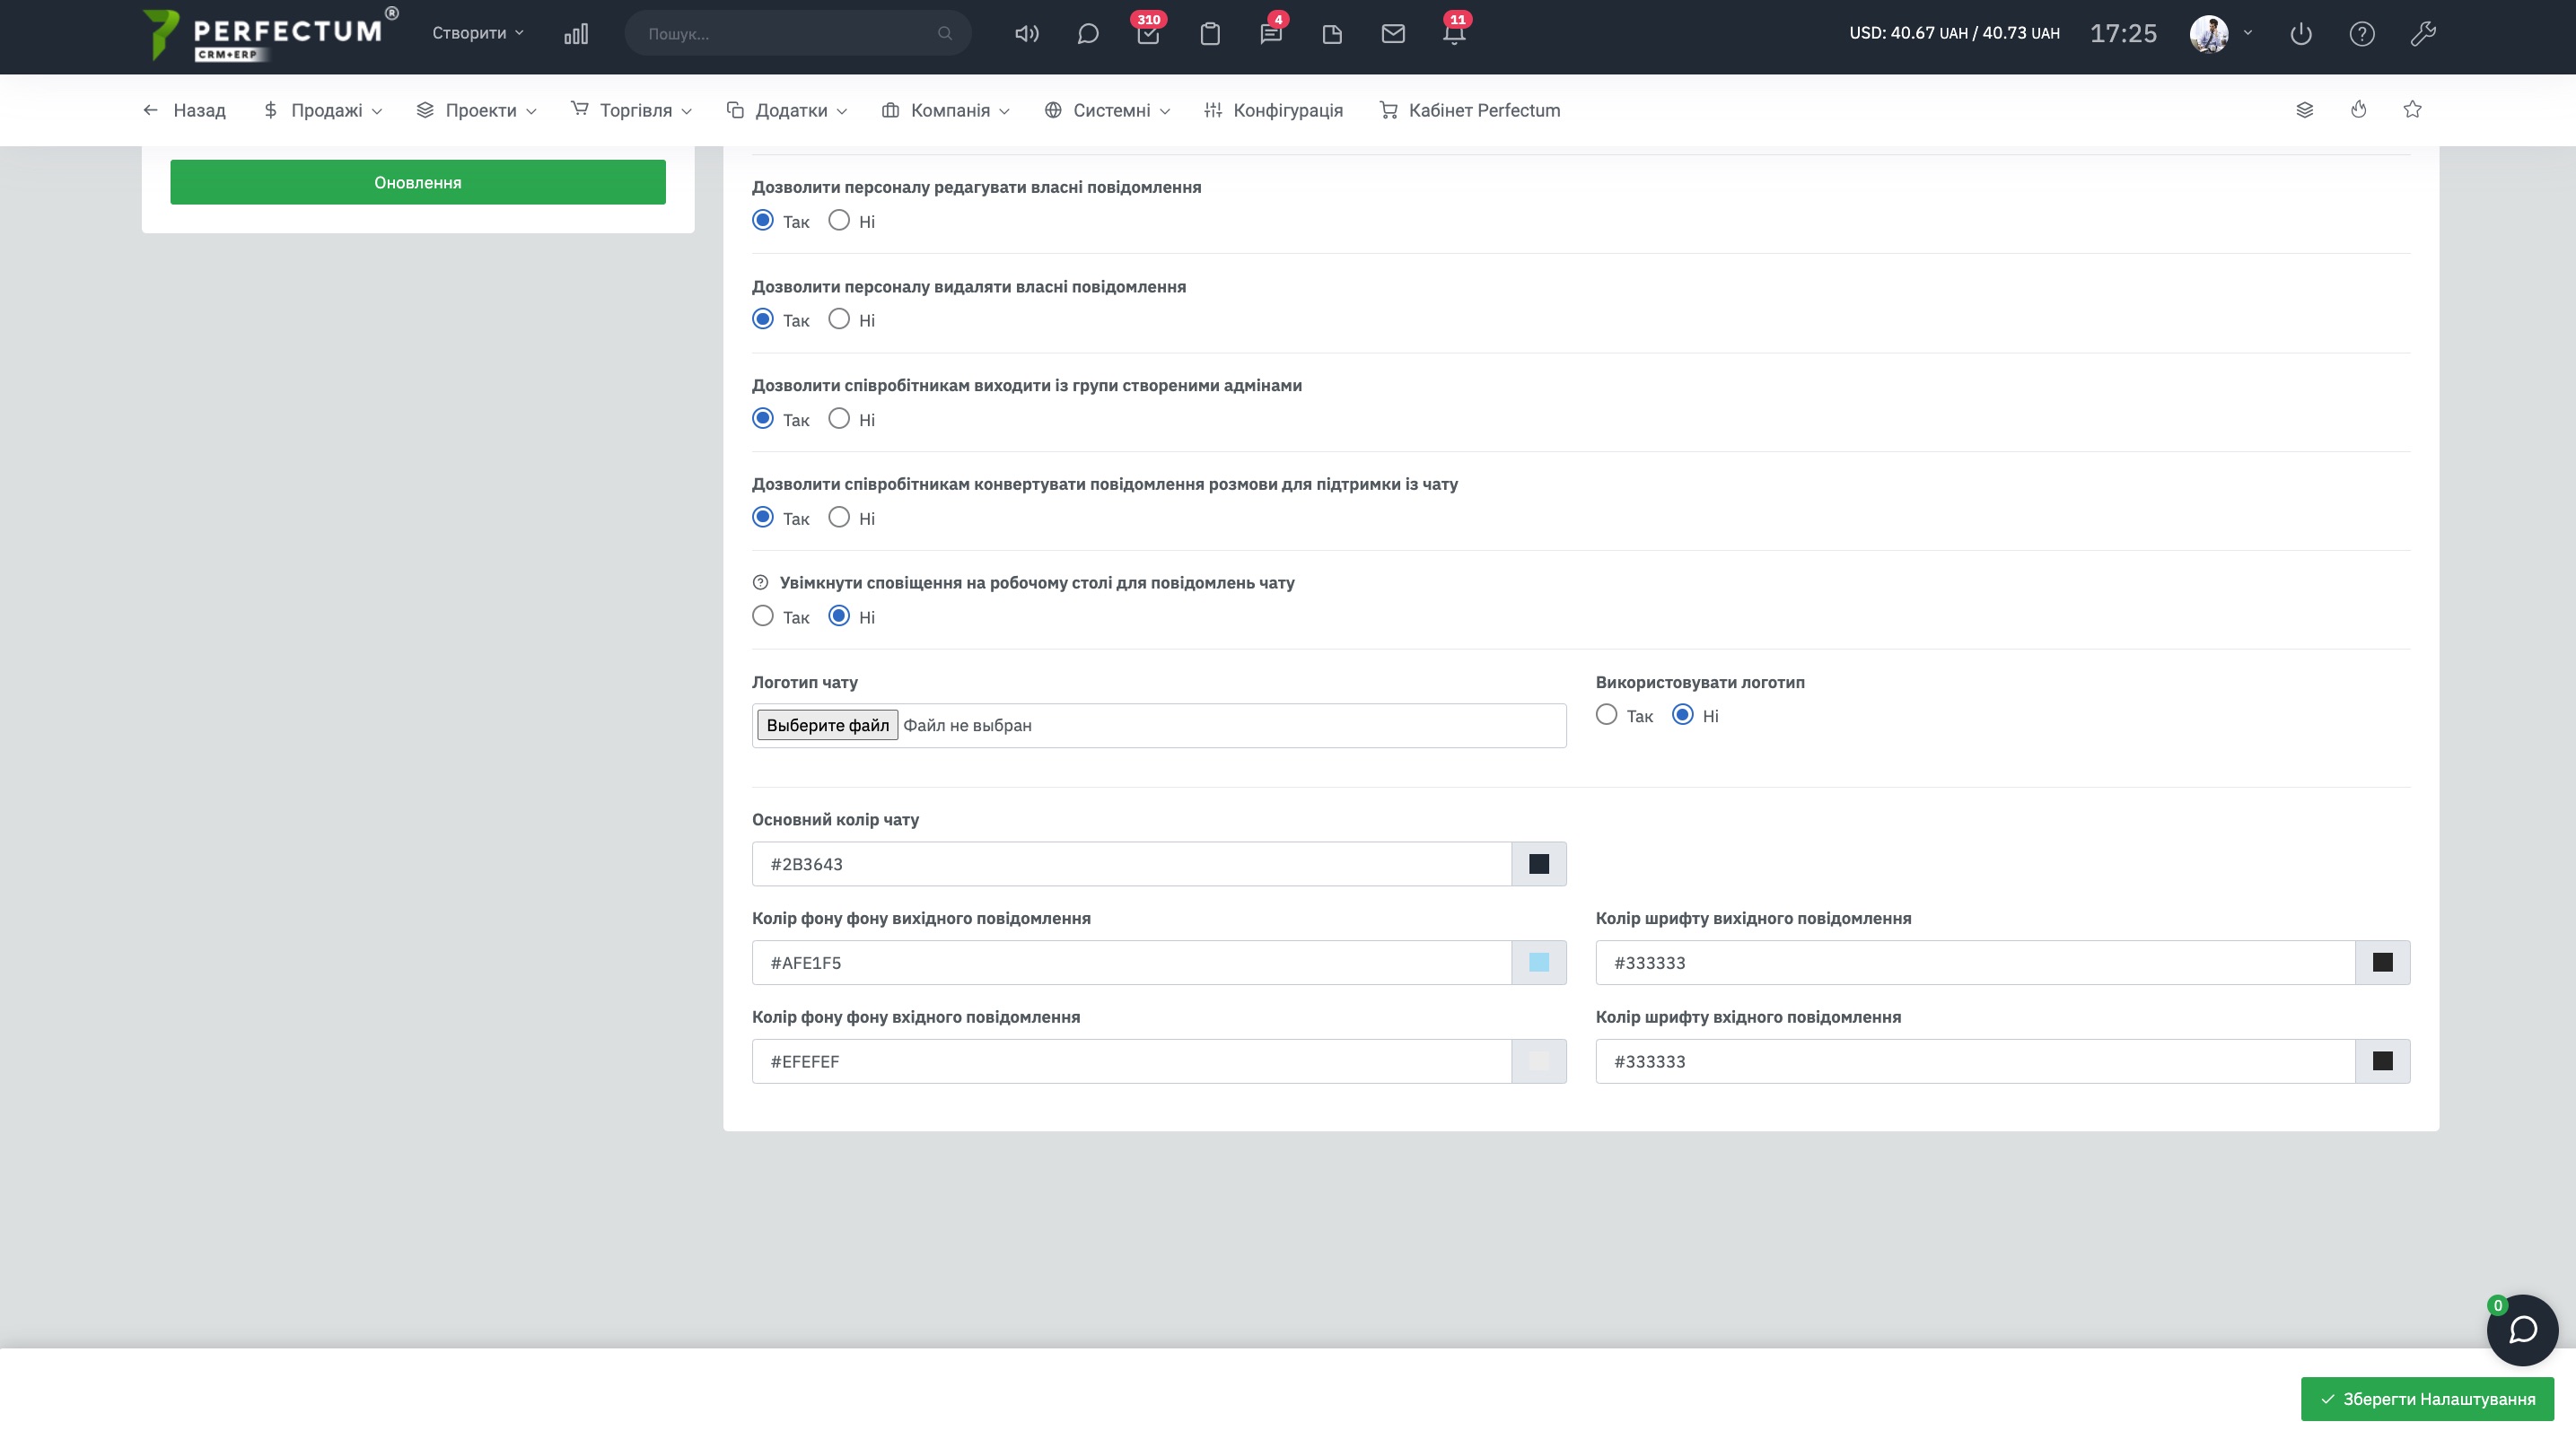Click the green Оновлення button

418,183
